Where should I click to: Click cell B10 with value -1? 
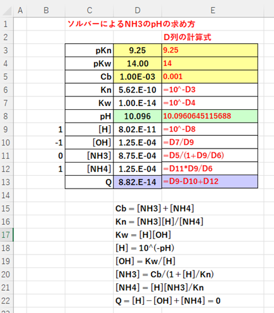(46, 142)
